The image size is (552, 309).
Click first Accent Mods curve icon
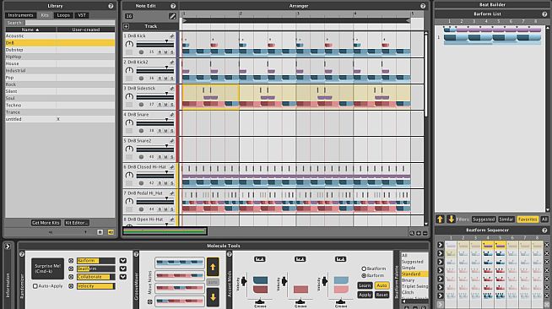pyautogui.click(x=259, y=259)
